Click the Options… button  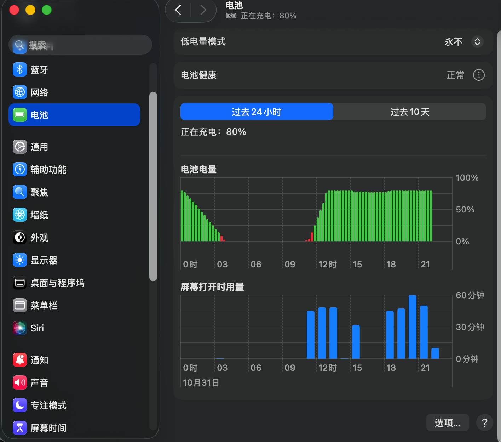(x=447, y=423)
